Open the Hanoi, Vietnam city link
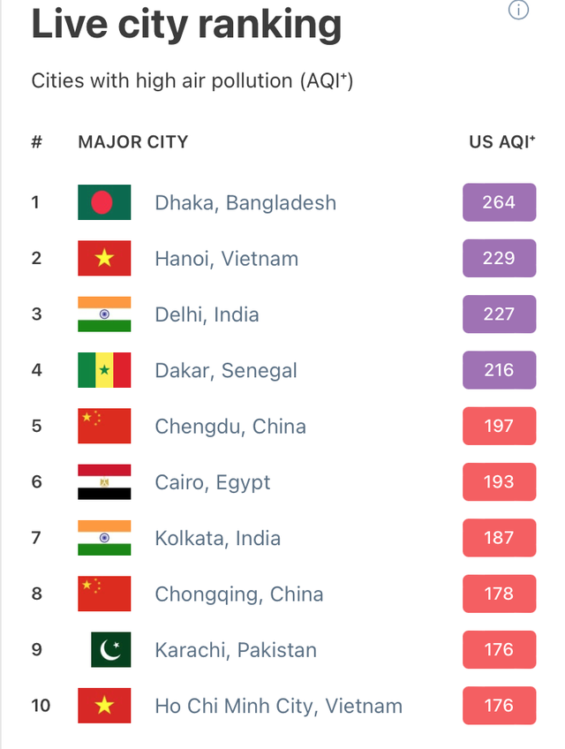Viewport: 565px width, 749px height. [227, 259]
